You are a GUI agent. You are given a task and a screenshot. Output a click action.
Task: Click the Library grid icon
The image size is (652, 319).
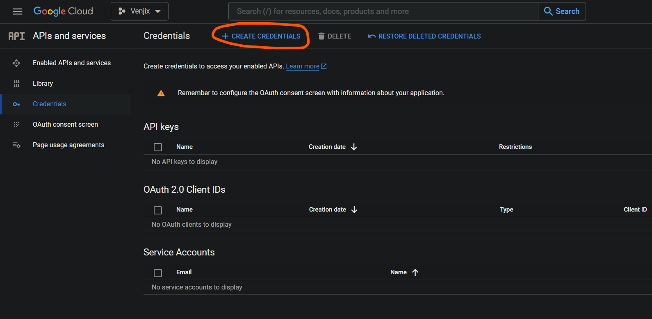[x=16, y=83]
